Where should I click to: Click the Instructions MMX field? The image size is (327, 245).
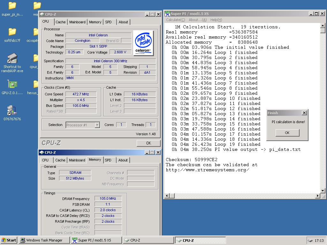(x=110, y=78)
